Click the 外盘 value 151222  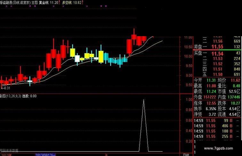point(210,97)
